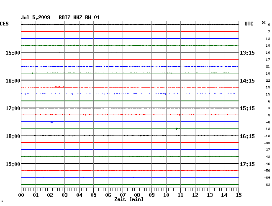Click minute tick label 13

(x=210, y=195)
